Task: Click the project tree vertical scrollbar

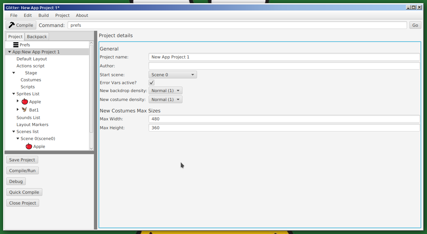Action: click(x=91, y=89)
